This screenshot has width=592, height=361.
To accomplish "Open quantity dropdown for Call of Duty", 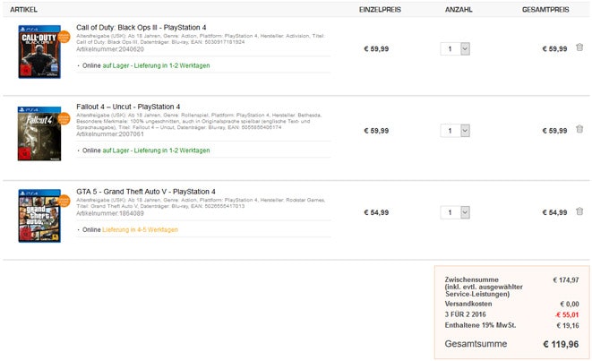I will 455,48.
